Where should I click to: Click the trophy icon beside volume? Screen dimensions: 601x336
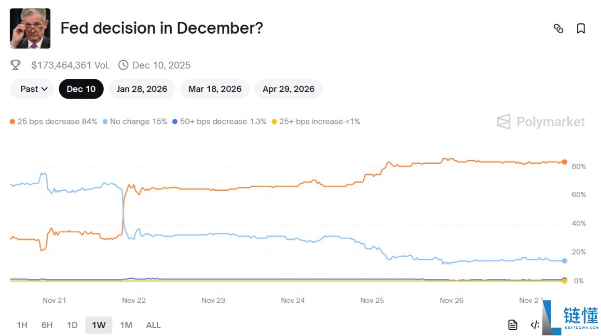click(16, 65)
